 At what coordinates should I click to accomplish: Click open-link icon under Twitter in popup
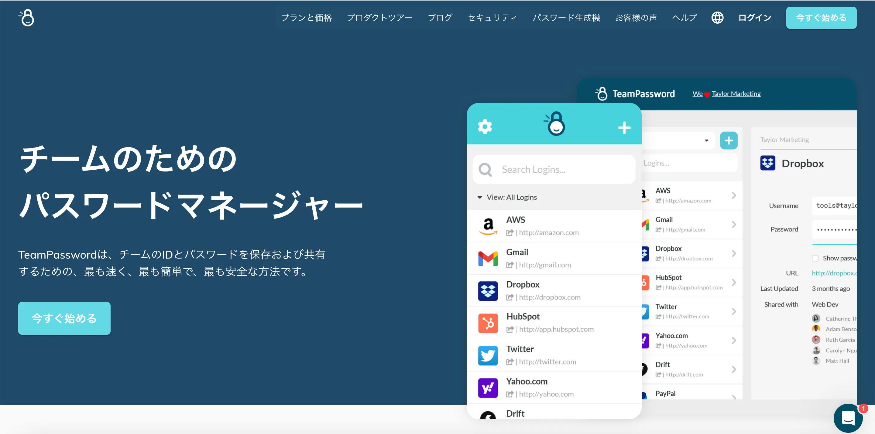[510, 362]
